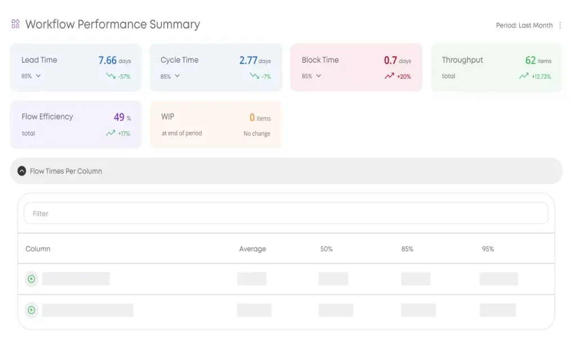Click the Flow Efficiency upward trend icon
The width and height of the screenshot is (576, 342).
pyautogui.click(x=110, y=133)
